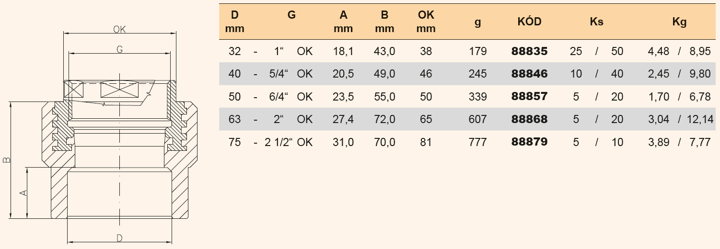
Task: Click product code 88857
Action: pos(529,97)
